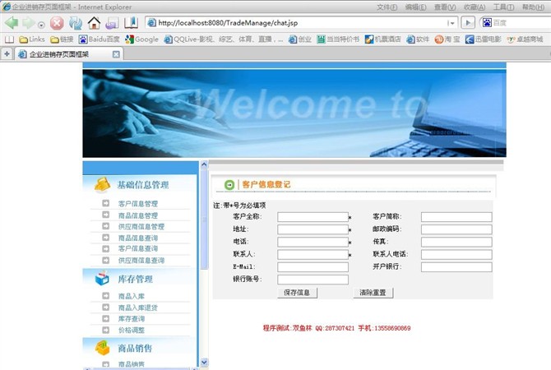Viewport: 551px width, 370px height.
Task: Stop page loading with red X icon
Action: (57, 23)
